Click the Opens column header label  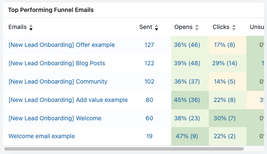pyautogui.click(x=184, y=27)
